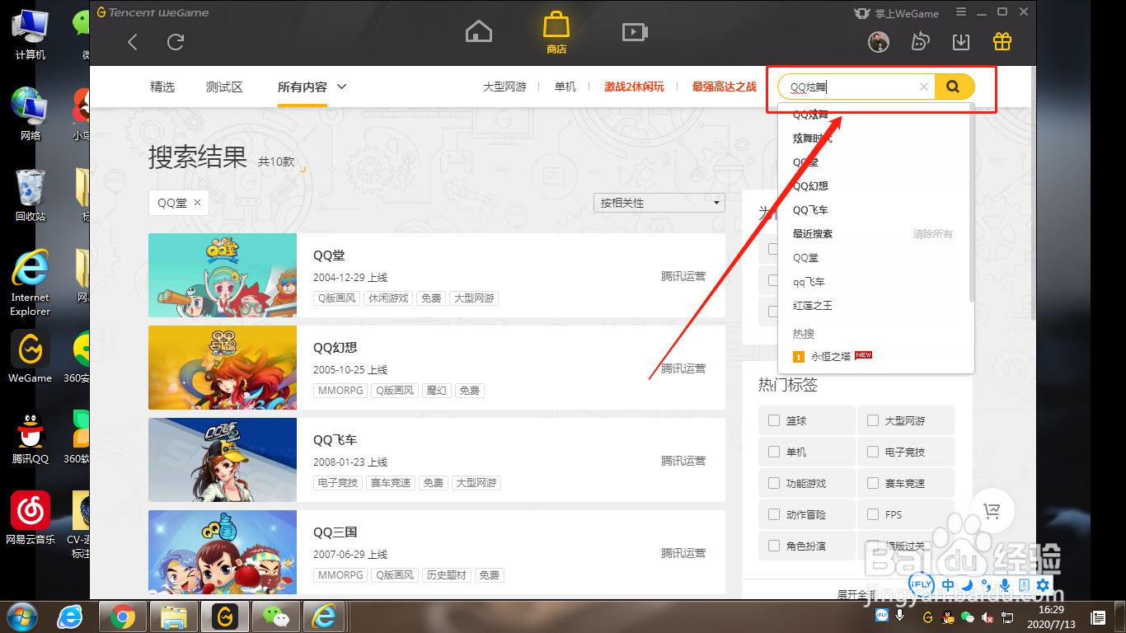Open the 计算机 desktop icon
The image size is (1126, 633).
pyautogui.click(x=30, y=33)
